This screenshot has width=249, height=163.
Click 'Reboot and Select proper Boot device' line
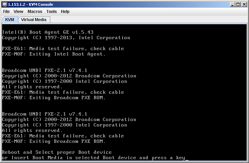coord(57,152)
